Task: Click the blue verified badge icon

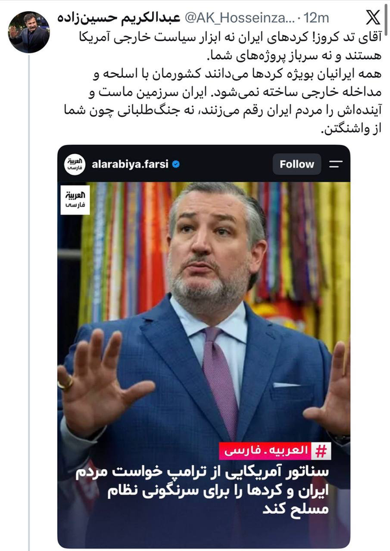Action: tap(176, 164)
